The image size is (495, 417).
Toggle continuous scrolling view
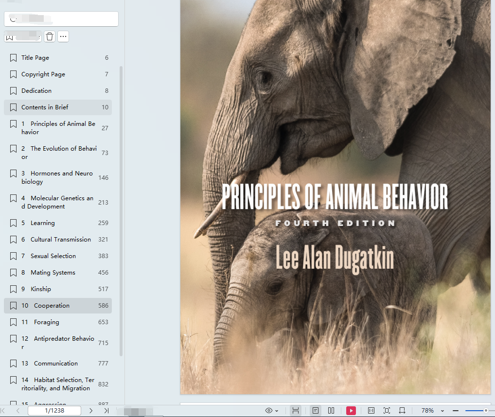click(296, 410)
